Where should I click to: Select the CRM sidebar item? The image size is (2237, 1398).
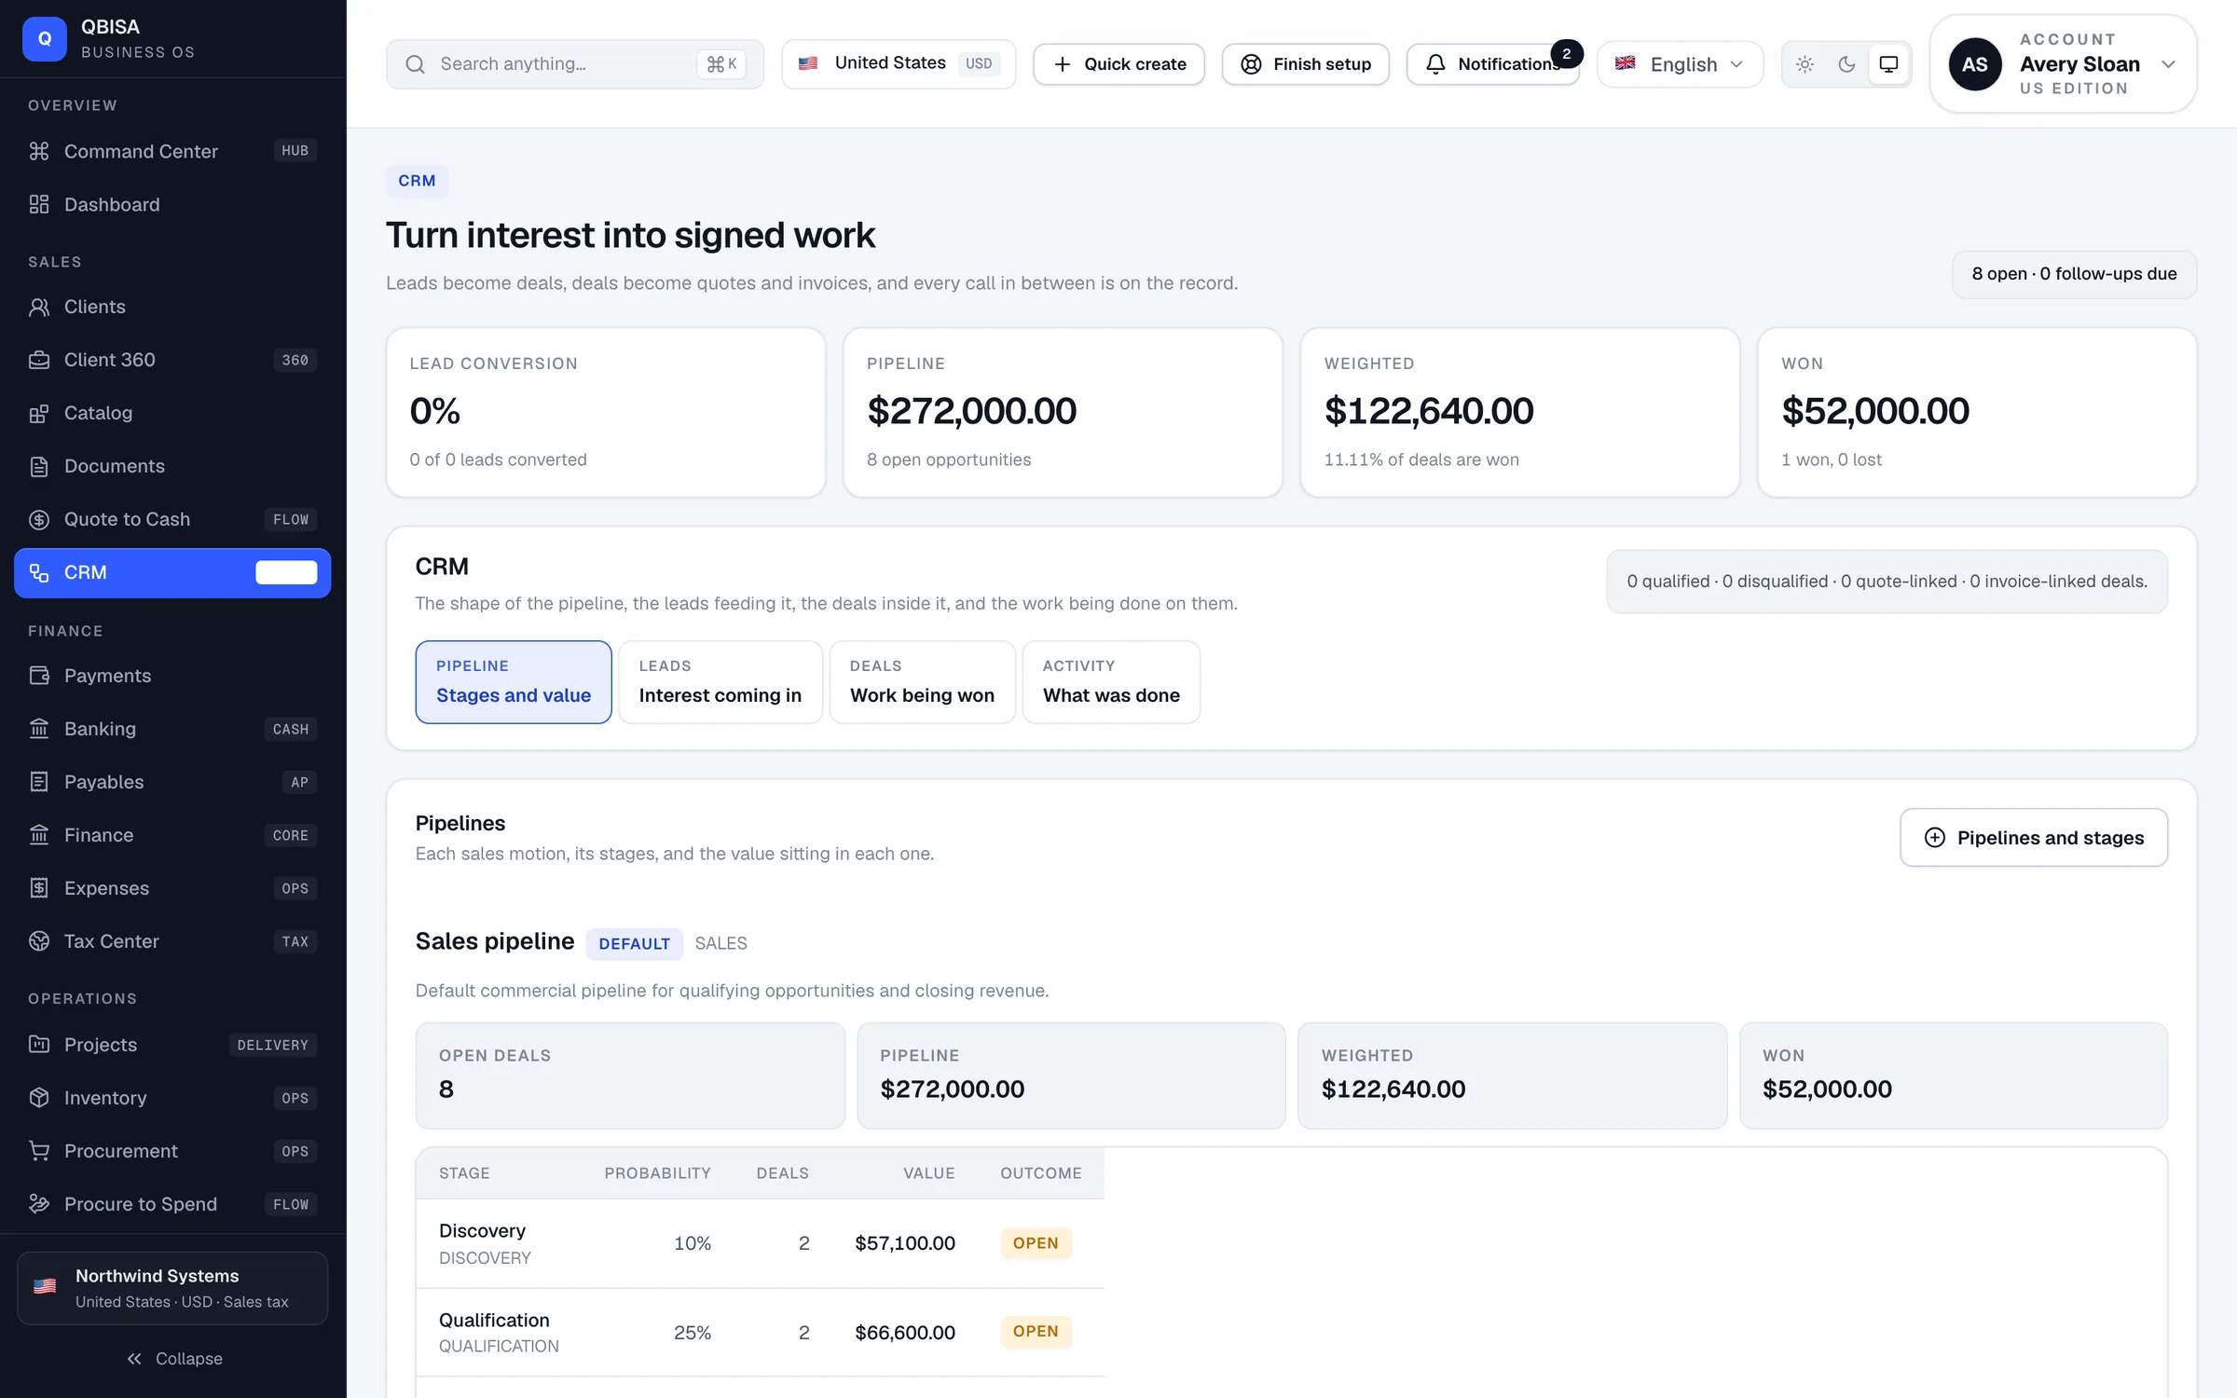pyautogui.click(x=172, y=572)
